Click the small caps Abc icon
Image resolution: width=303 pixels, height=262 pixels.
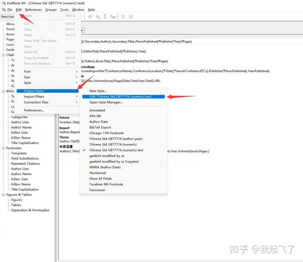[113, 17]
